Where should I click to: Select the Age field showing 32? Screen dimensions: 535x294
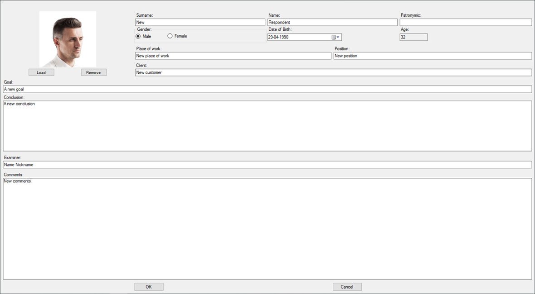413,38
